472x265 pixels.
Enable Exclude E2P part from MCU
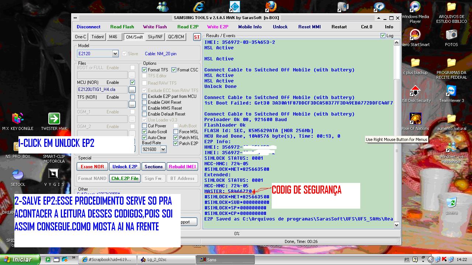point(144,96)
